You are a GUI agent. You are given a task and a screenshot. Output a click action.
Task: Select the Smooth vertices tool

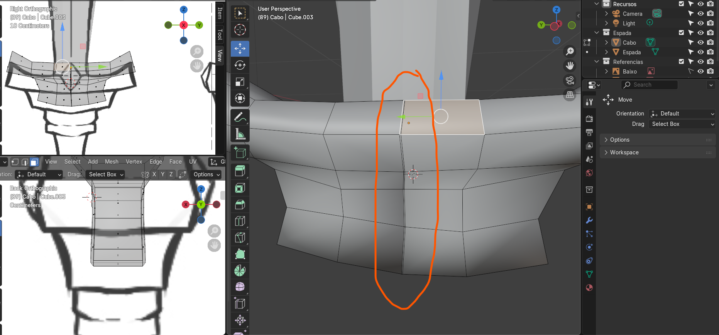(x=240, y=287)
